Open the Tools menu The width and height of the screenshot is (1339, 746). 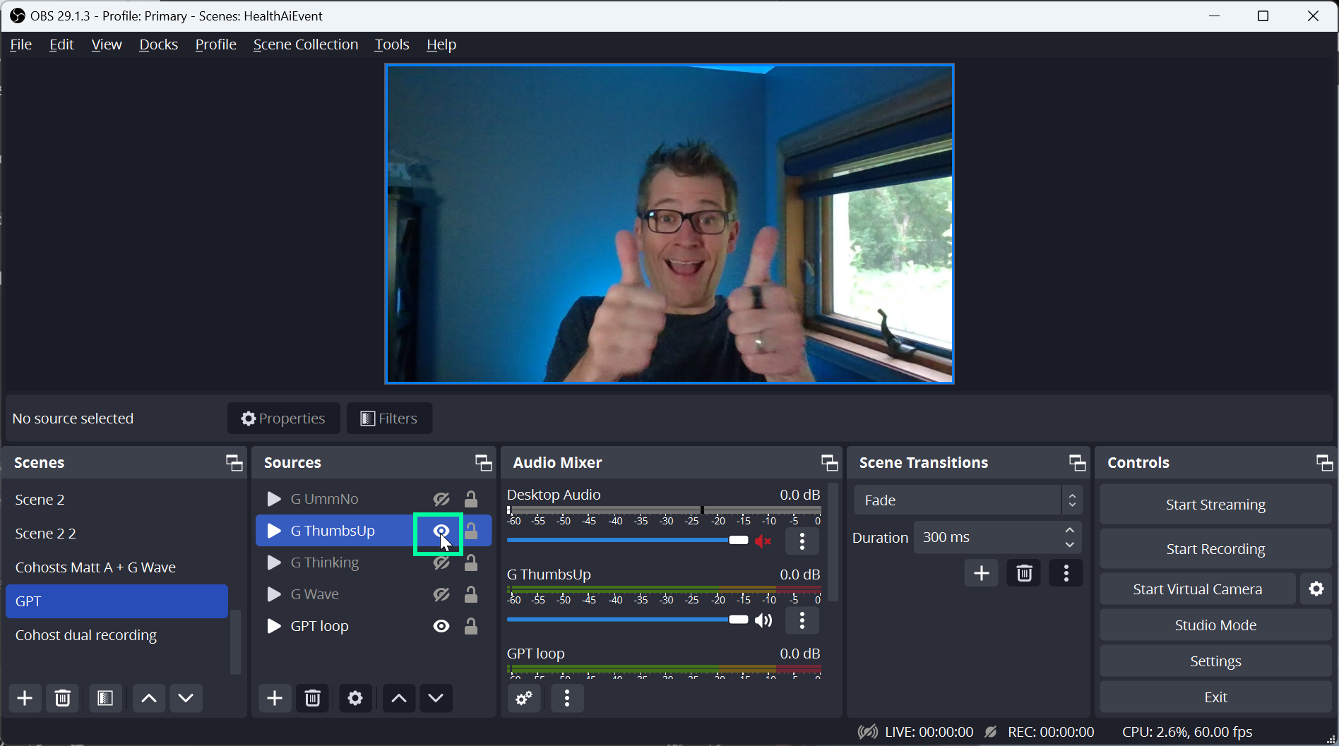391,44
